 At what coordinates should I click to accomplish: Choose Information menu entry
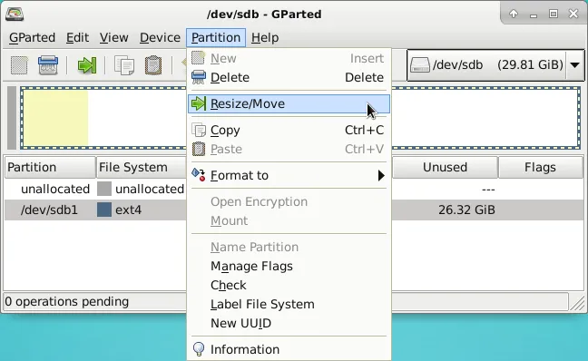pyautogui.click(x=289, y=349)
